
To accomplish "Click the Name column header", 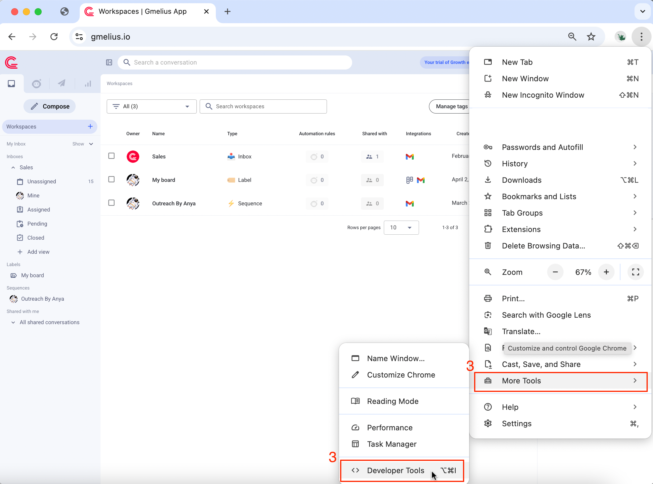I will (158, 134).
